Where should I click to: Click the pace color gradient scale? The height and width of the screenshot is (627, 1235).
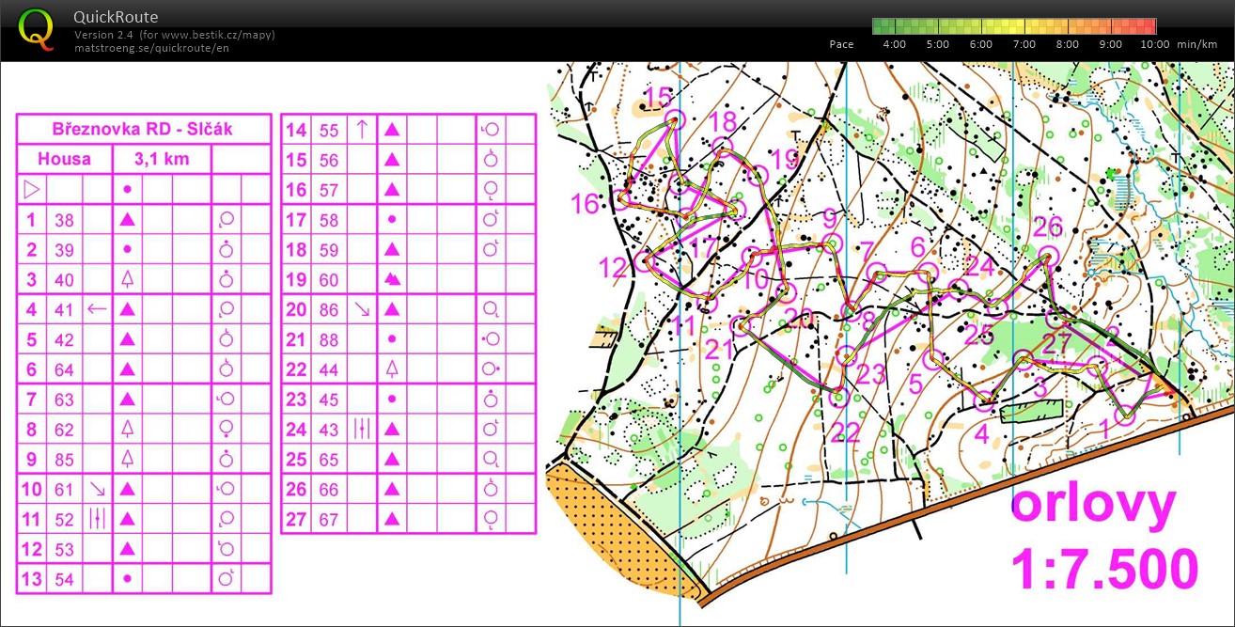[1013, 26]
